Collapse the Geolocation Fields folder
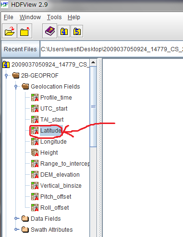Screen dimensions: 183x237 pos(16,87)
